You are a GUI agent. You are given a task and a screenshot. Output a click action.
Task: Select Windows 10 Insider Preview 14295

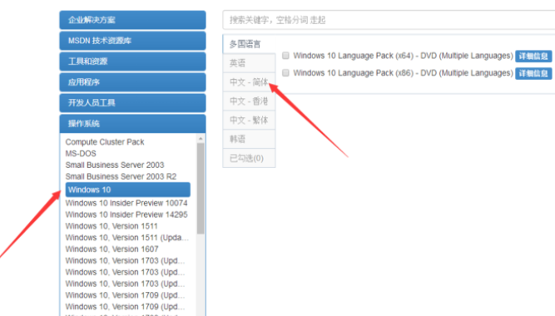[x=126, y=215]
